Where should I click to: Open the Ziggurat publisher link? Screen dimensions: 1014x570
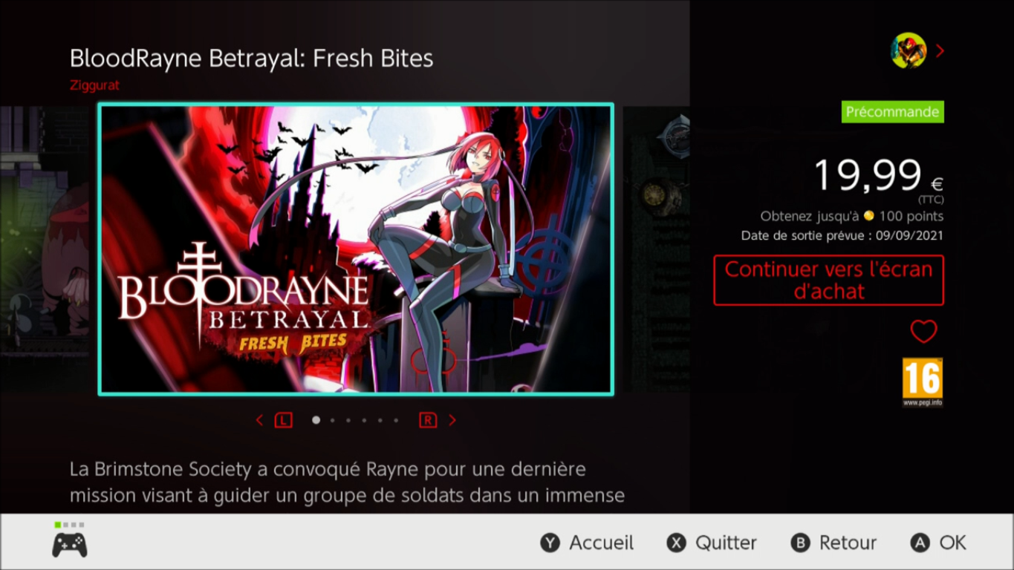pyautogui.click(x=94, y=85)
